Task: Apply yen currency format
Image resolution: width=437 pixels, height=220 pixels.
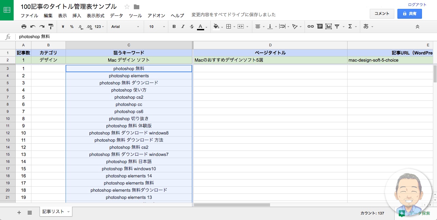Action: click(63, 27)
